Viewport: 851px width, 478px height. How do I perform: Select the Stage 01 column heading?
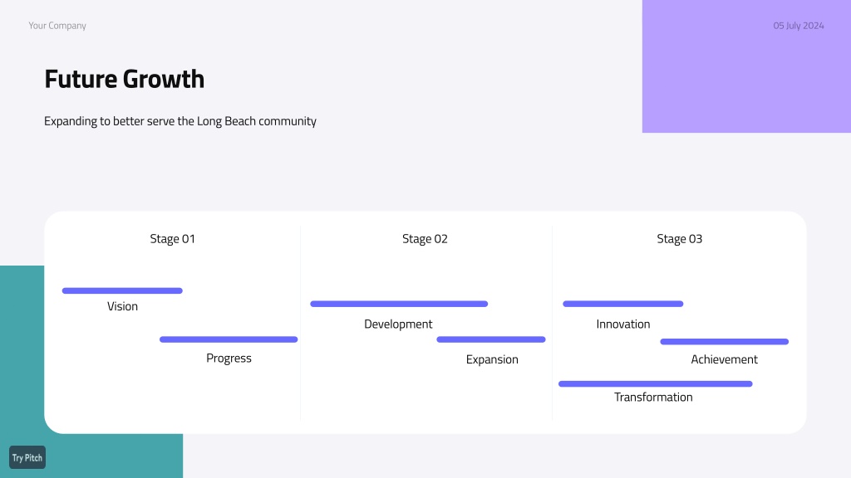[173, 238]
